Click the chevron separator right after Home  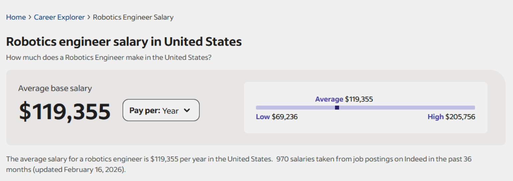click(x=30, y=17)
